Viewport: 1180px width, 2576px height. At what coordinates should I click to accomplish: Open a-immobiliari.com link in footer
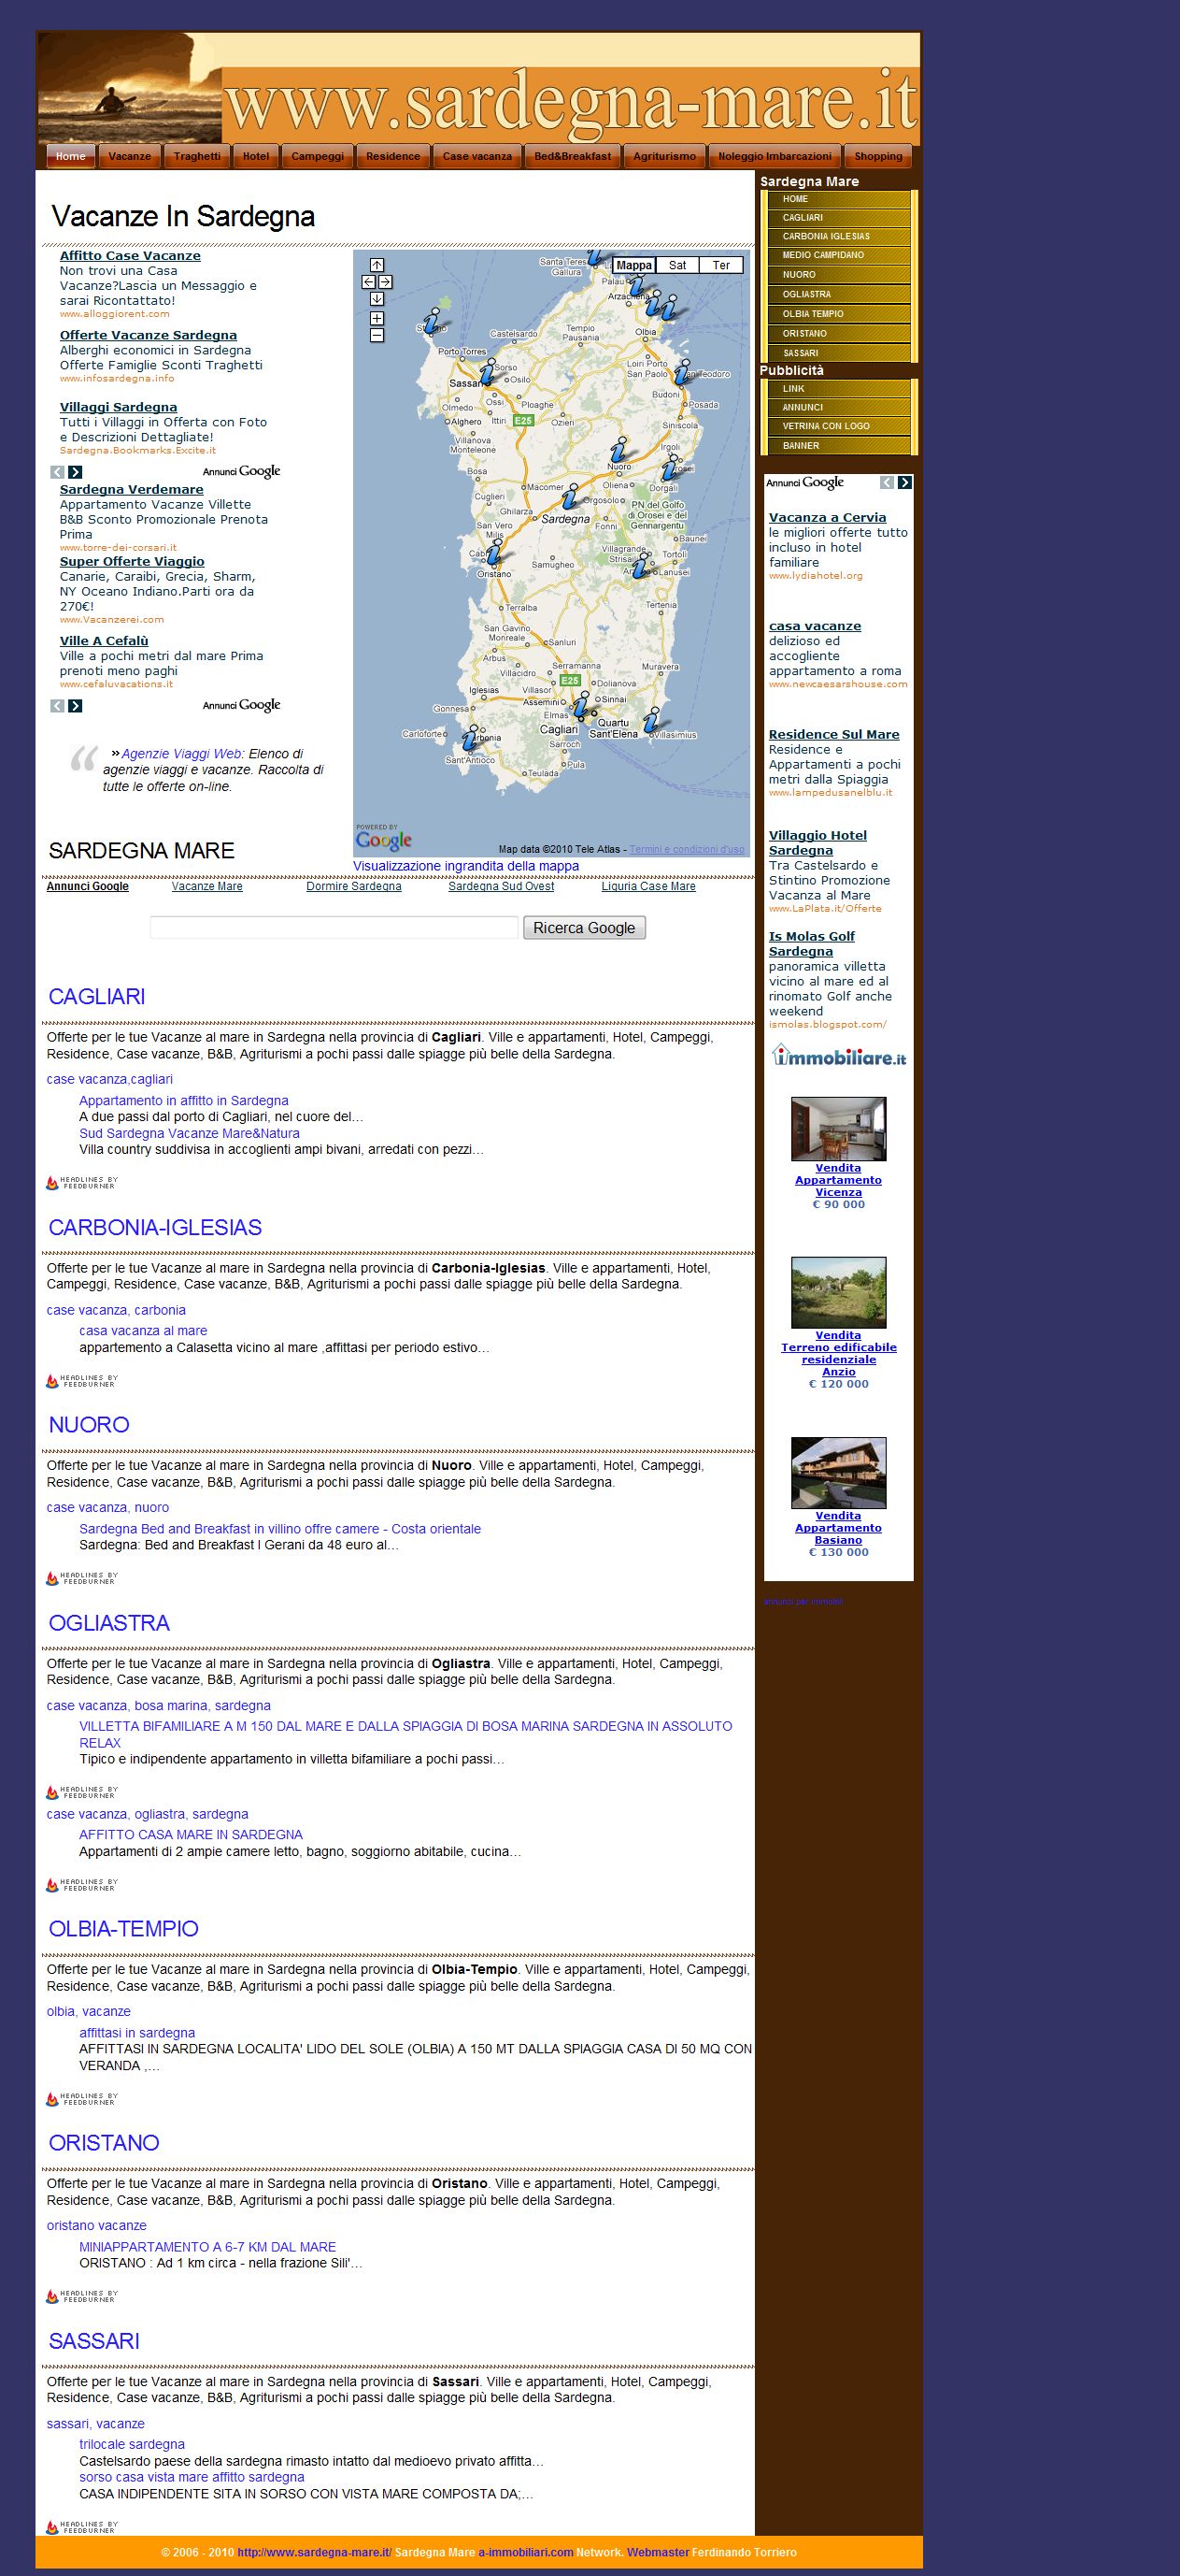point(526,2552)
